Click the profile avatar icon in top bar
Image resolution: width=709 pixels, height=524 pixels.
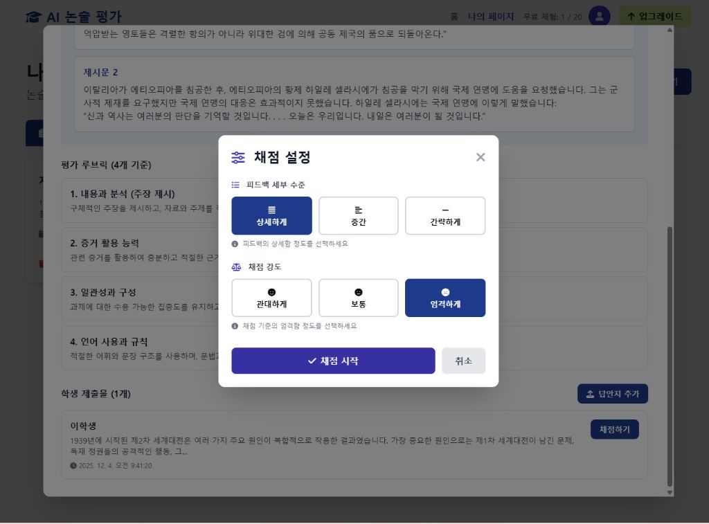(x=598, y=15)
